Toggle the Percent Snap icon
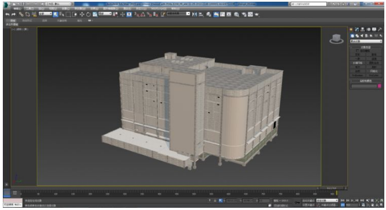This screenshot has width=386, height=210. pyautogui.click(x=149, y=15)
